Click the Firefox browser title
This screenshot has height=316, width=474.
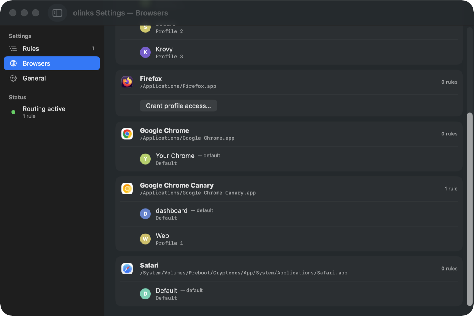pos(151,79)
